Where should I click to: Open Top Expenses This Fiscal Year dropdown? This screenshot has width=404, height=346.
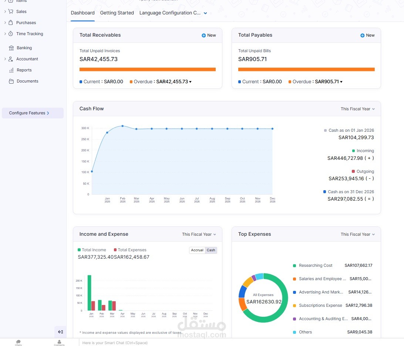pyautogui.click(x=358, y=235)
